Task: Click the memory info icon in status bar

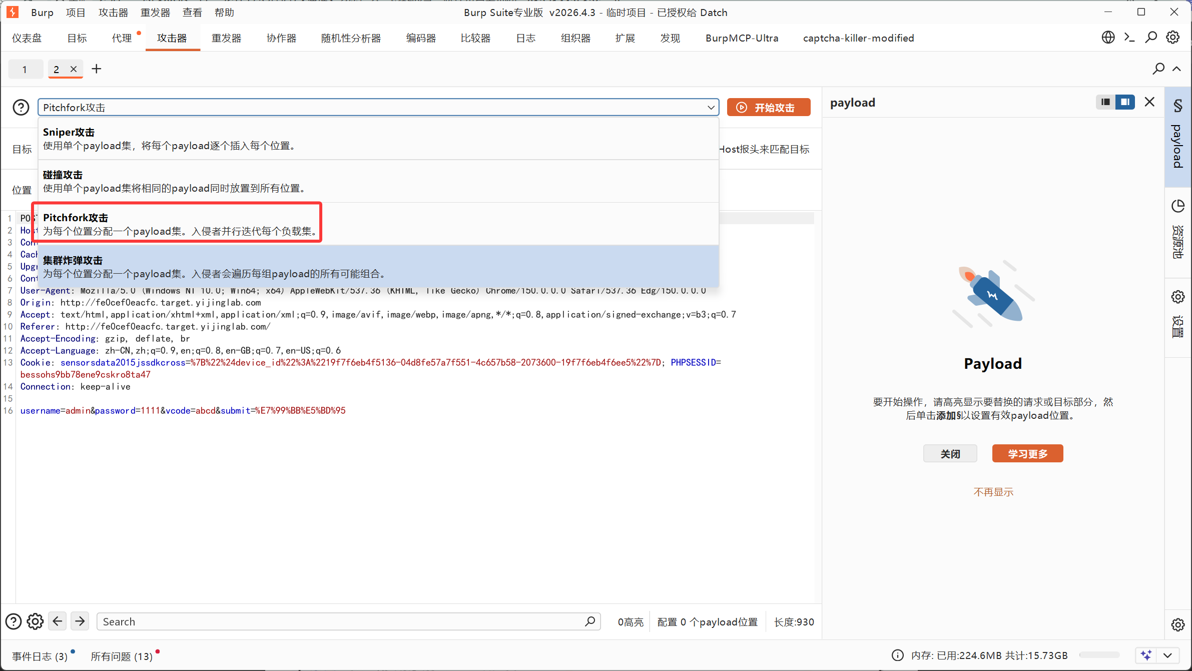Action: point(898,655)
